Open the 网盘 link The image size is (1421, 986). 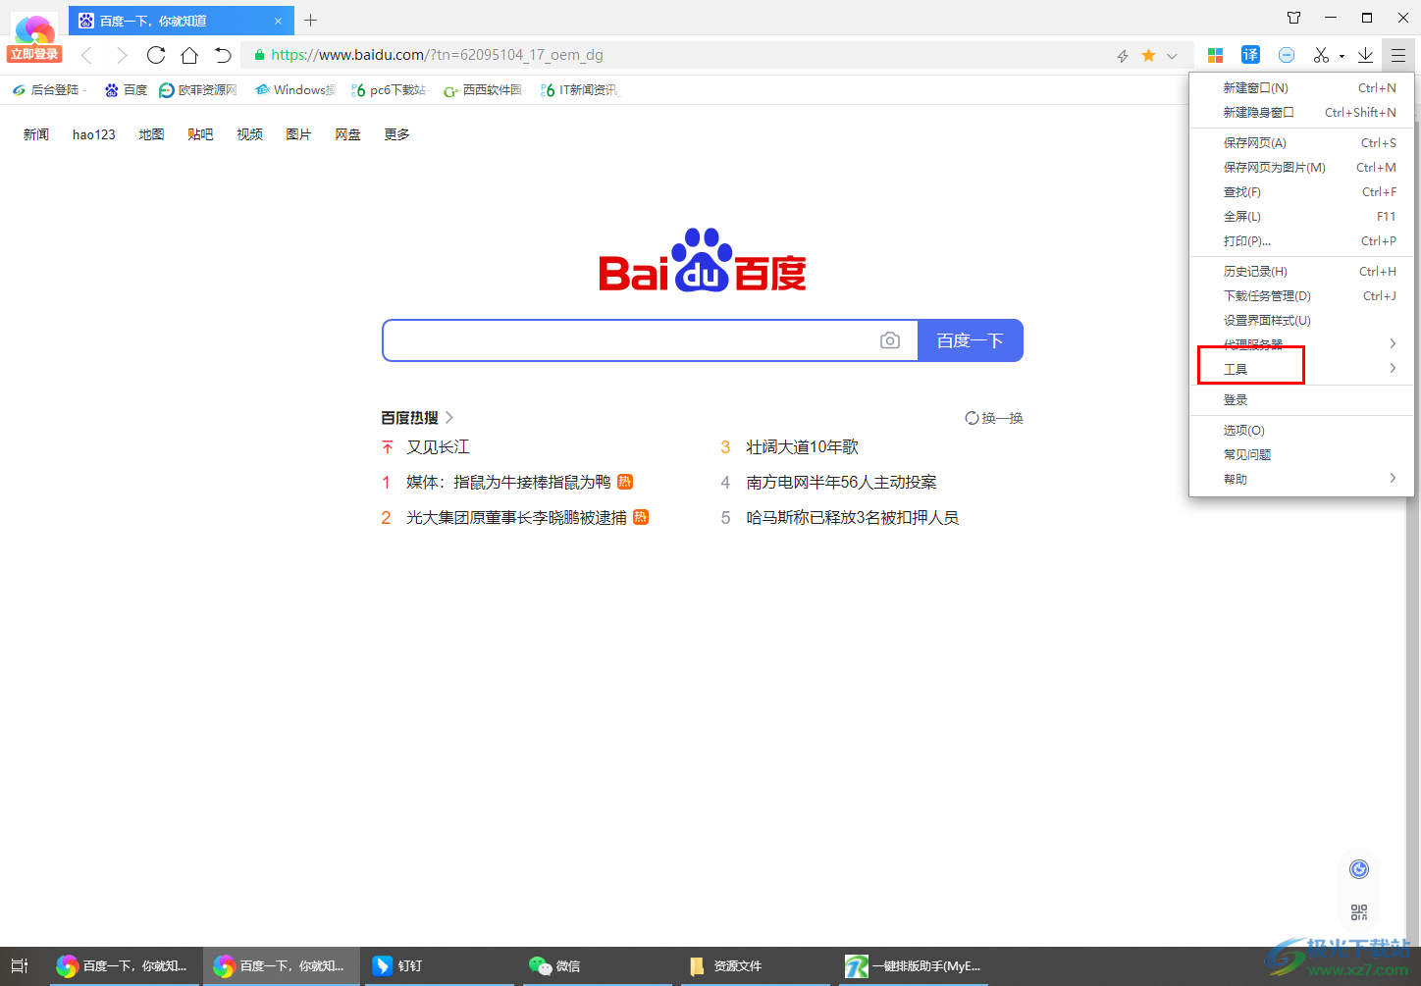click(347, 135)
